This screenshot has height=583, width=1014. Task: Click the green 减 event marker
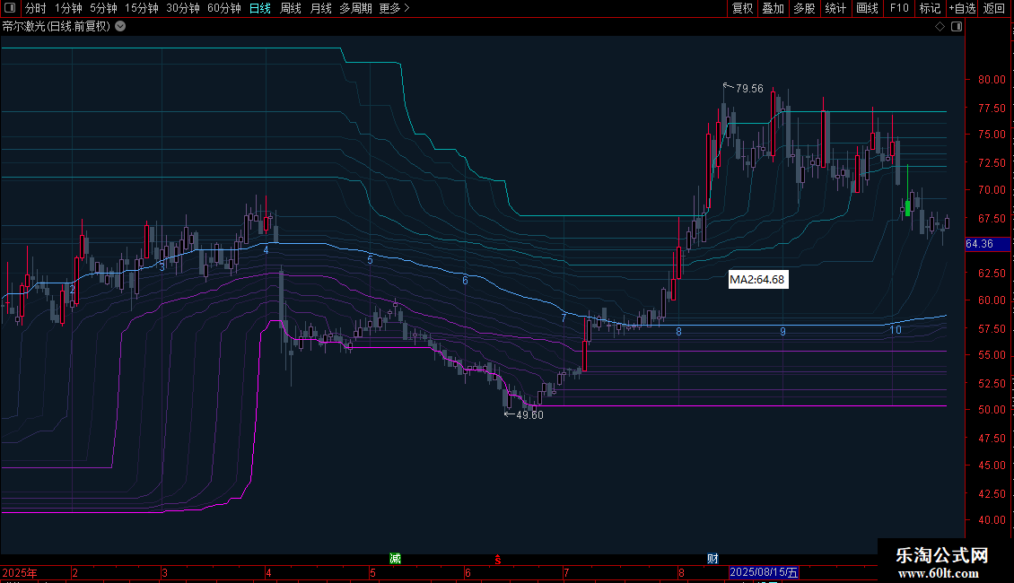coord(395,559)
